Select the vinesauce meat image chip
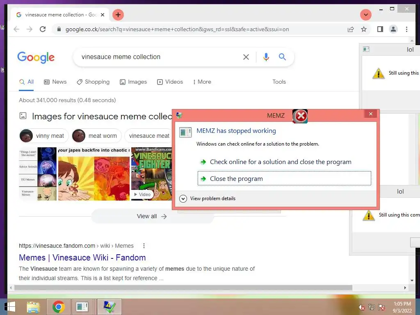The image size is (420, 315). (149, 136)
